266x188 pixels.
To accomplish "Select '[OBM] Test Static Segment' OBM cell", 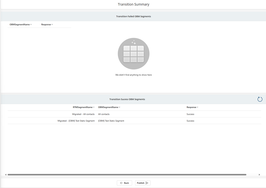I will point(111,121).
